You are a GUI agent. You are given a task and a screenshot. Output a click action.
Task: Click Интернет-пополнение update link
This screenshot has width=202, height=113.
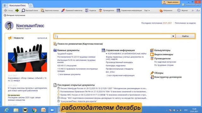(x=15, y=15)
